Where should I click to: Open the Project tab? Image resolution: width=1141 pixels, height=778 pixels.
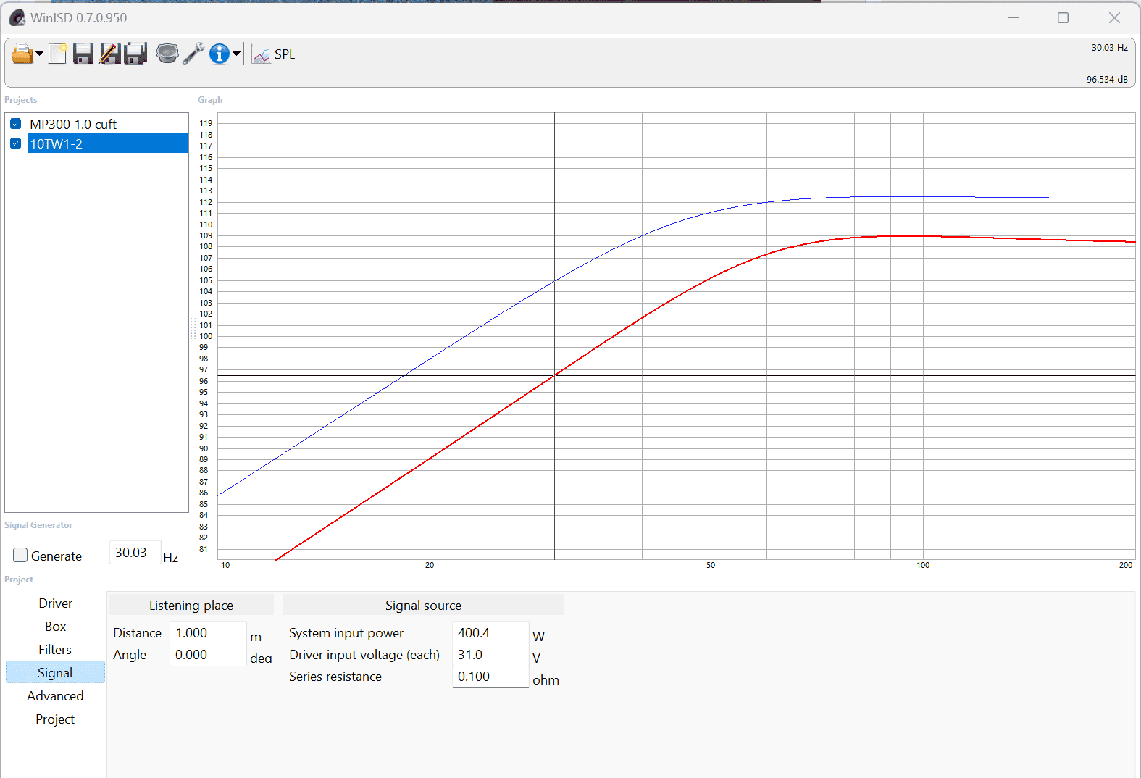coord(55,719)
